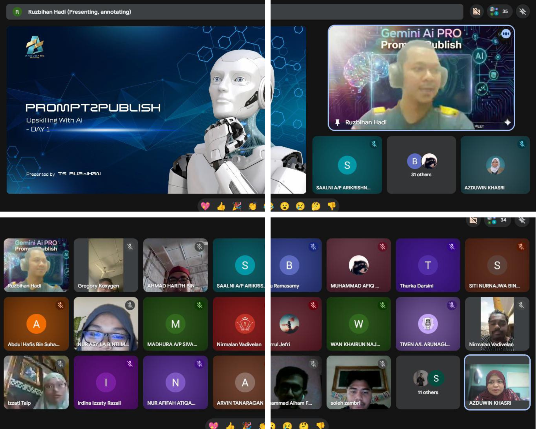Click crossed-out layout icon left of 35 badge
Image resolution: width=536 pixels, height=429 pixels.
[x=477, y=12]
